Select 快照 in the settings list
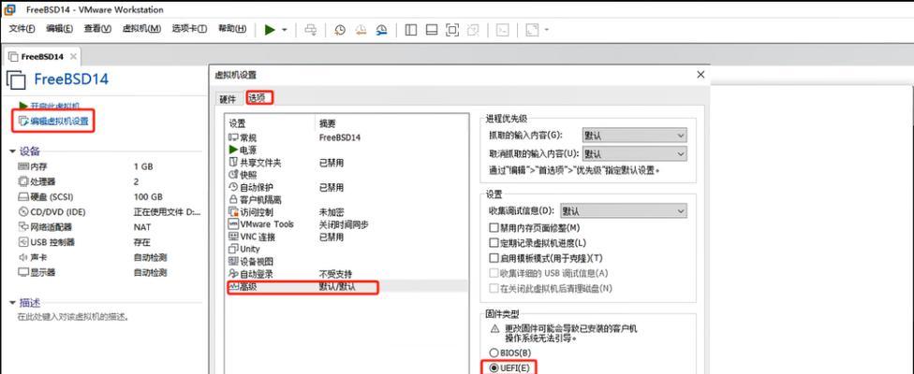The image size is (914, 374). (346, 175)
